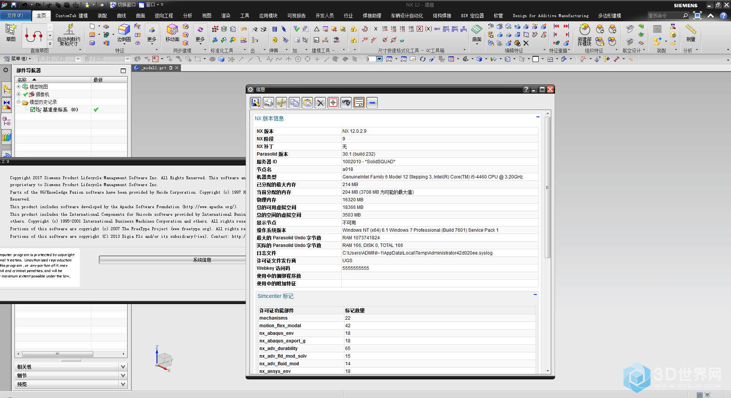This screenshot has width=731, height=398.
Task: Open the 曲线 ribbon tab
Action: click(x=122, y=16)
